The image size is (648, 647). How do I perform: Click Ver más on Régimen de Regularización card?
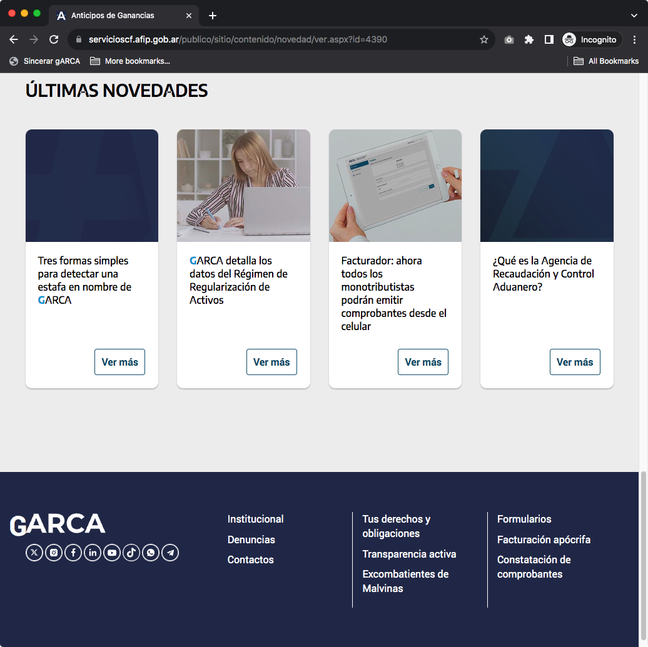pyautogui.click(x=271, y=362)
